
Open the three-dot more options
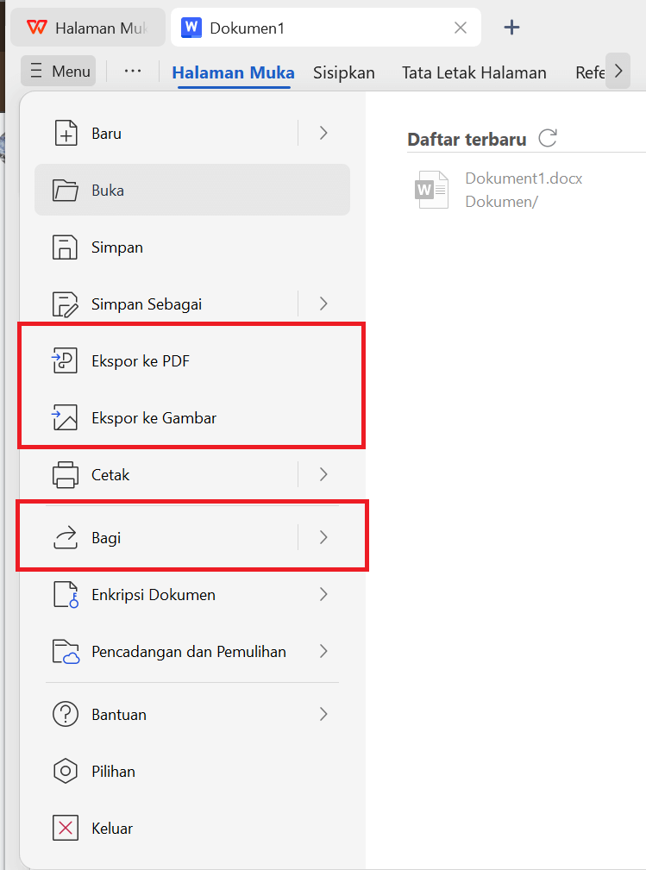pos(133,71)
